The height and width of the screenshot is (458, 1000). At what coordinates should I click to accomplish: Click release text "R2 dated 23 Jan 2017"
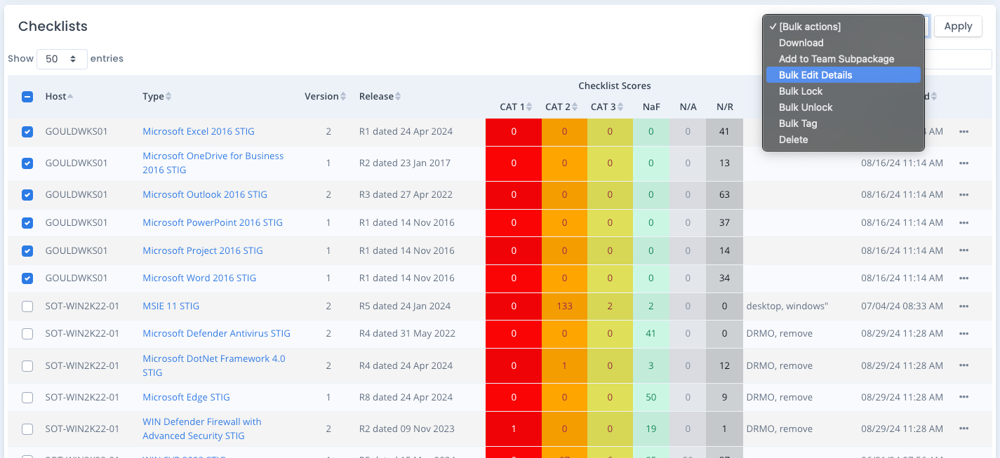[x=406, y=163]
